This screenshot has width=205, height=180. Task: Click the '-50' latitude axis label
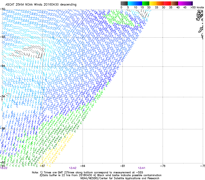(2, 9)
